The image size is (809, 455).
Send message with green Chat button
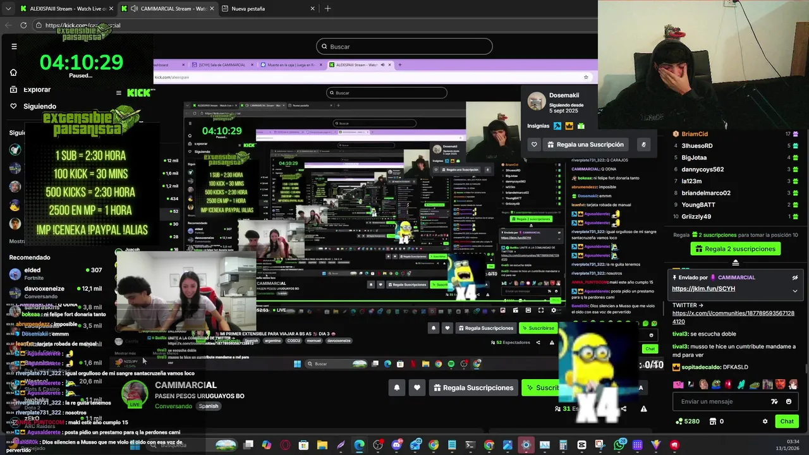coord(787,422)
